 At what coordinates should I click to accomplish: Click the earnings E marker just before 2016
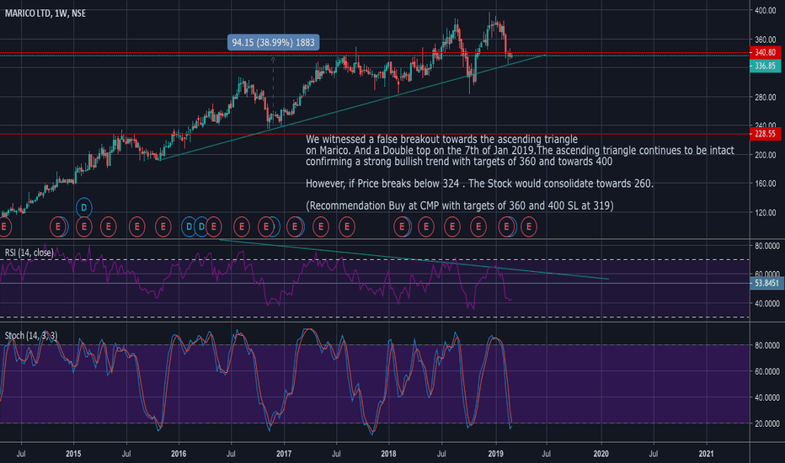(163, 226)
